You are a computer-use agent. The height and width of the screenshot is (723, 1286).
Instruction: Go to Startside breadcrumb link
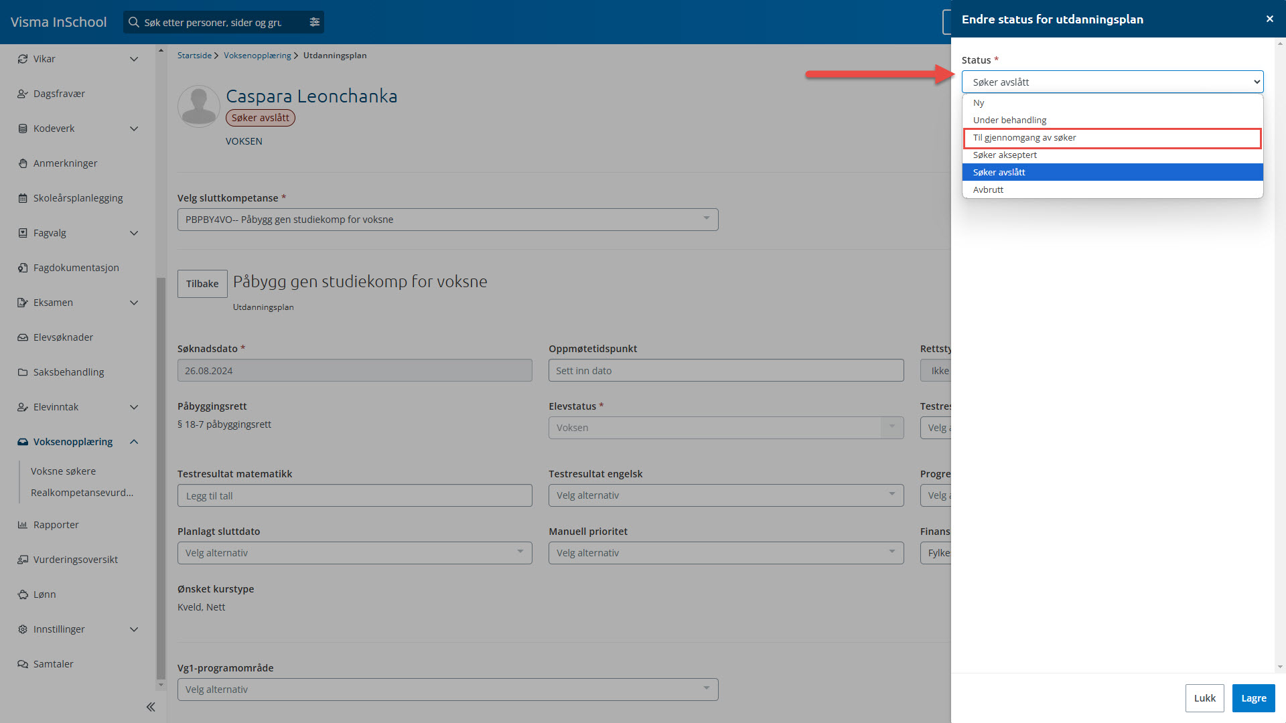pyautogui.click(x=194, y=56)
